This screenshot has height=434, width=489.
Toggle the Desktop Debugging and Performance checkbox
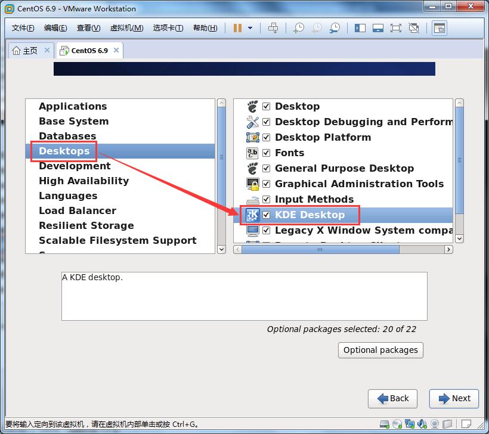coord(266,122)
